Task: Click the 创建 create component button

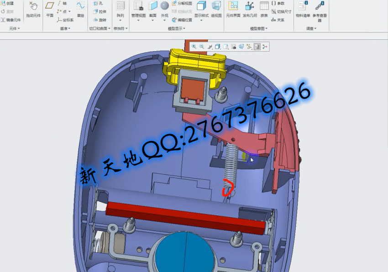Action: (x=7, y=3)
